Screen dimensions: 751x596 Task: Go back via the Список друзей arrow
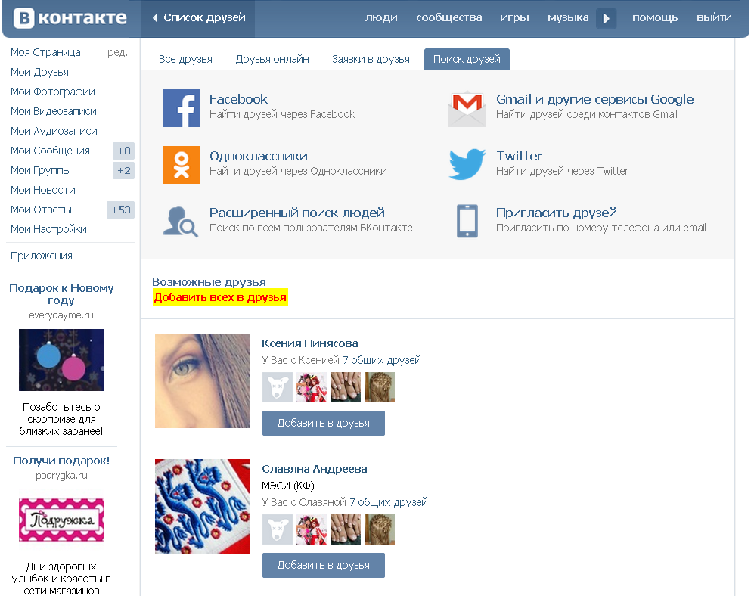198,17
